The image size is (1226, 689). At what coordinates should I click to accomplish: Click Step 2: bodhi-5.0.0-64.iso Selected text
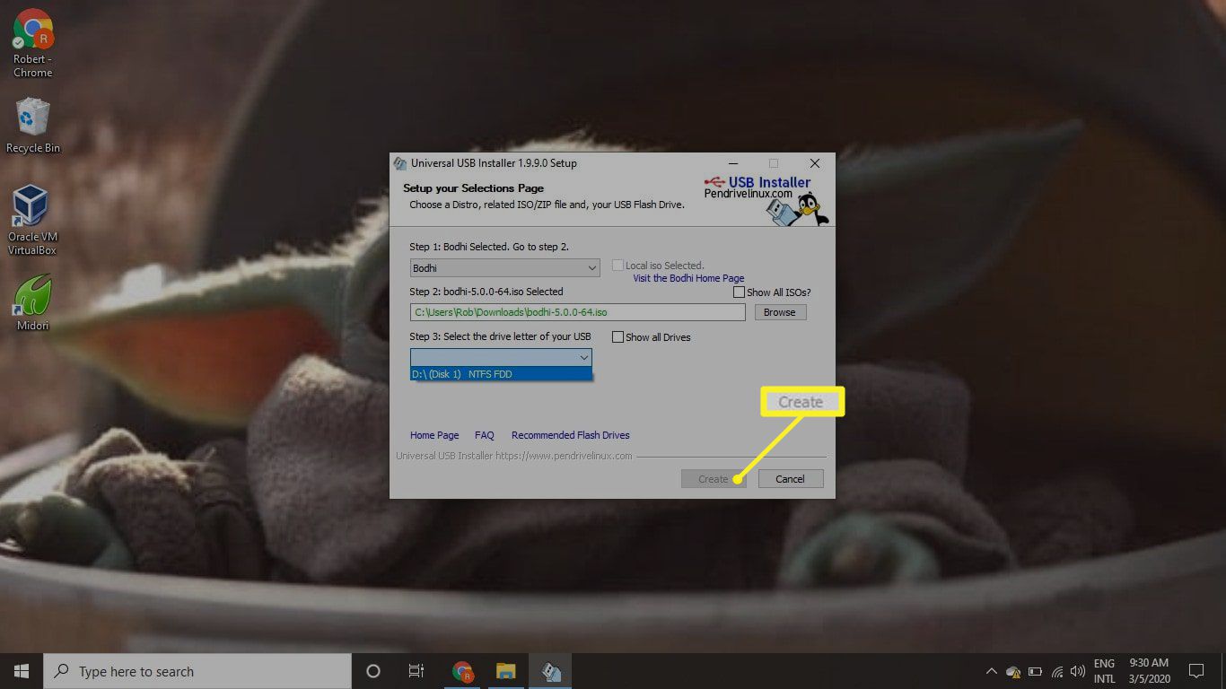[x=486, y=292]
